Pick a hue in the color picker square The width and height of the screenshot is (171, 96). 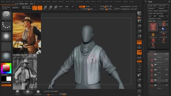6,68
